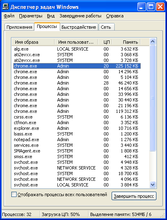Close the Task Manager window
Screen dimensions: 167x220
click(160, 7)
